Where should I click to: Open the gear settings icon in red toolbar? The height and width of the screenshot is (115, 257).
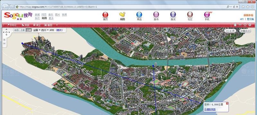(250, 25)
